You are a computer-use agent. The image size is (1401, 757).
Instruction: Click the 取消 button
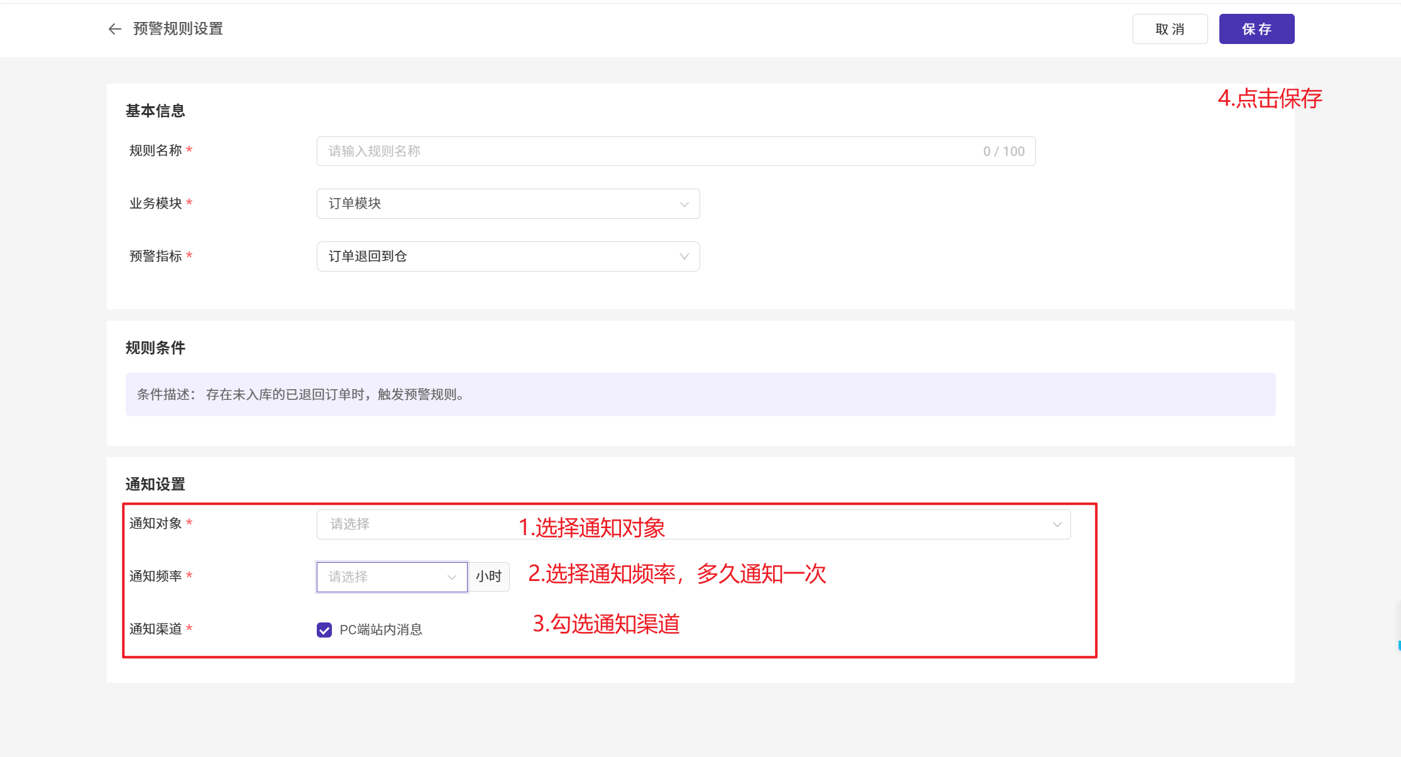click(x=1170, y=29)
